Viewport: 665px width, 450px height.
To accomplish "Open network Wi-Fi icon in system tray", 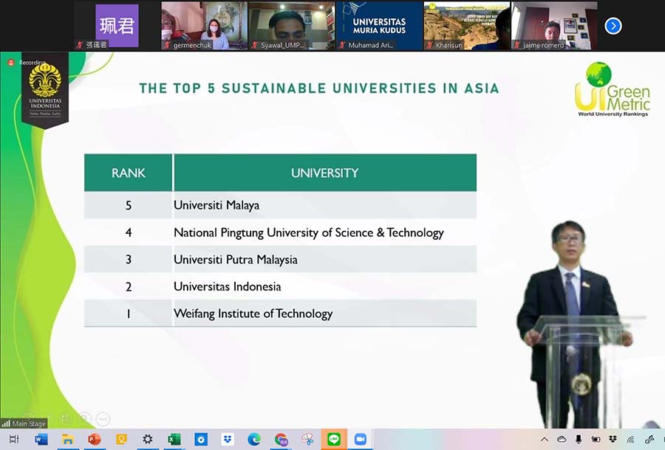I will [x=631, y=440].
